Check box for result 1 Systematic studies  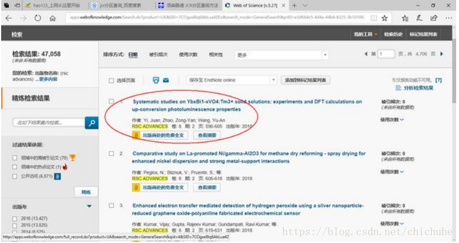pos(111,102)
